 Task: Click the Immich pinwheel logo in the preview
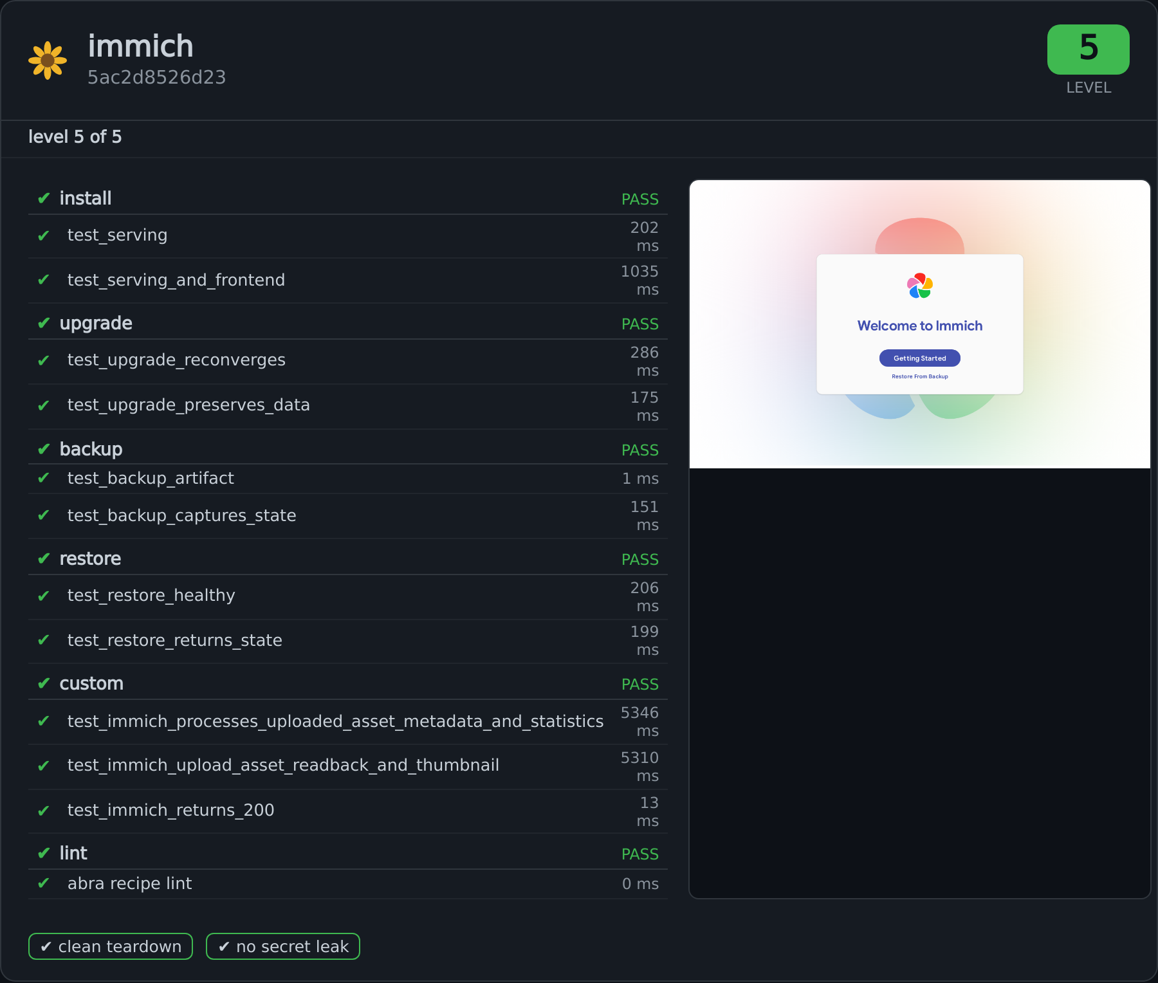[920, 286]
